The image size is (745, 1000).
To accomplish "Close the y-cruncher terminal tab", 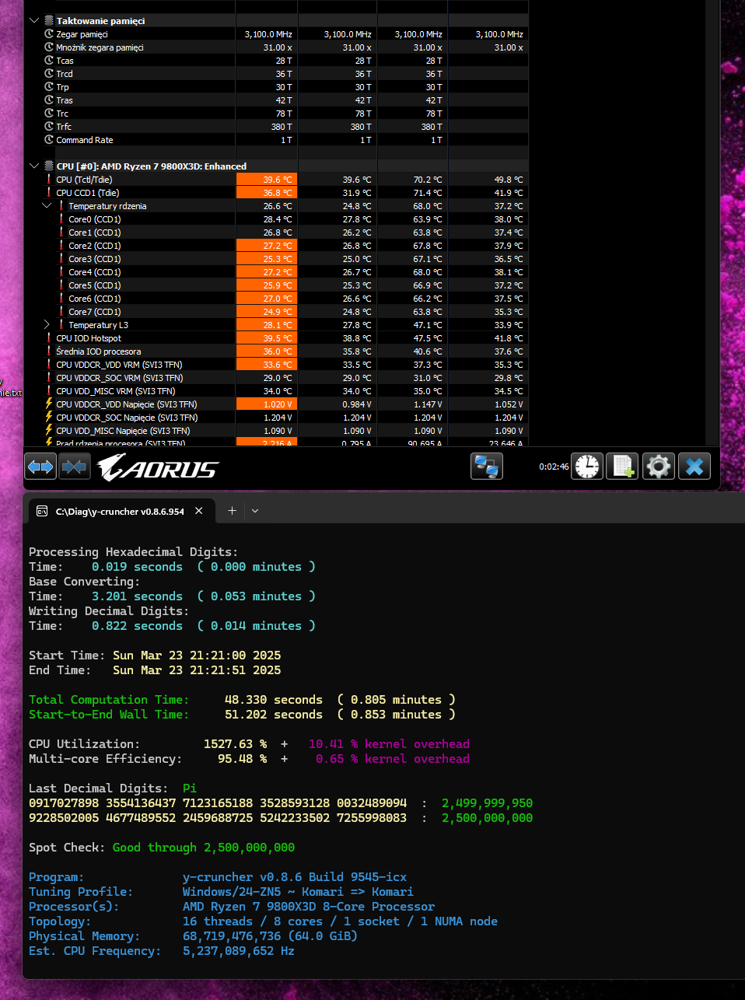I will click(x=199, y=511).
